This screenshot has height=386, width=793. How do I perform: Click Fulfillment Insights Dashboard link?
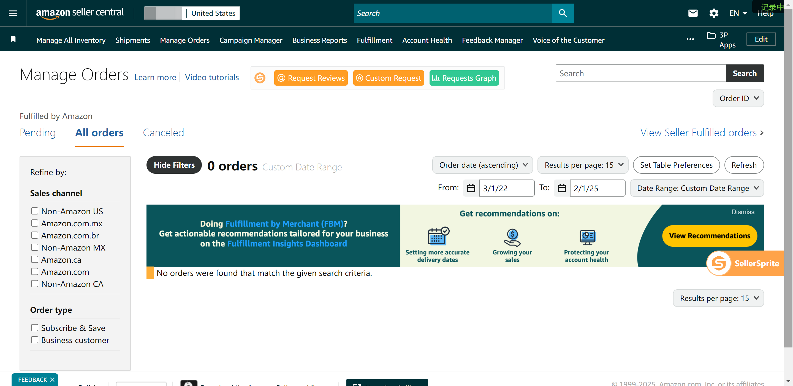287,243
